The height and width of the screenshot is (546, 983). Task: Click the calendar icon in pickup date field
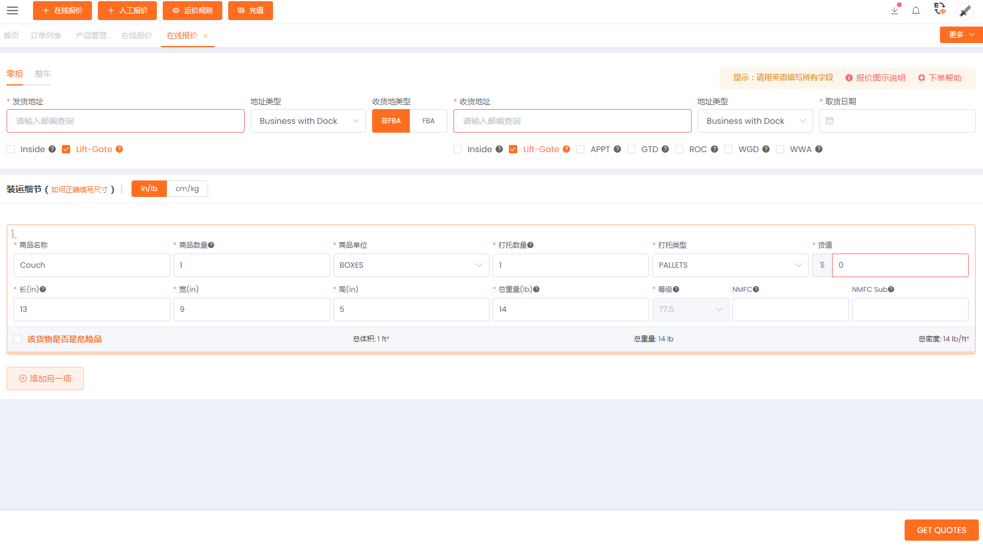830,121
